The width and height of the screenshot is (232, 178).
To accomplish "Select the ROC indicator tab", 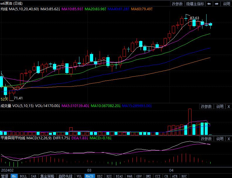I will [x=184, y=176].
